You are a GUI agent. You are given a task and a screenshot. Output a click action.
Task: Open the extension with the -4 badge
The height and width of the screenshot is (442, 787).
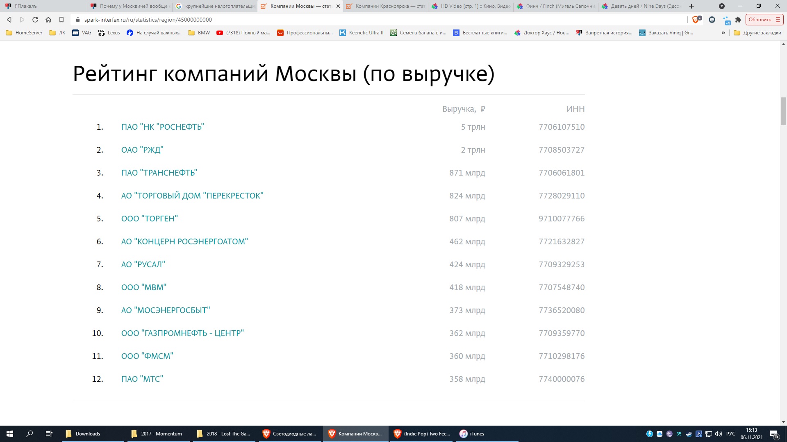(x=726, y=20)
